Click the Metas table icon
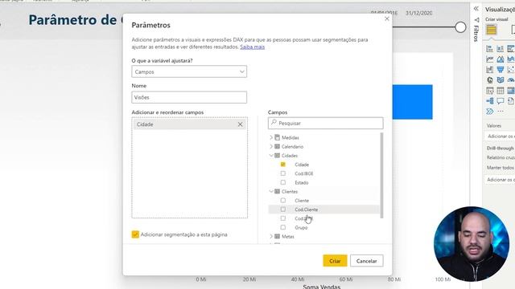The height and width of the screenshot is (289, 515). point(277,236)
